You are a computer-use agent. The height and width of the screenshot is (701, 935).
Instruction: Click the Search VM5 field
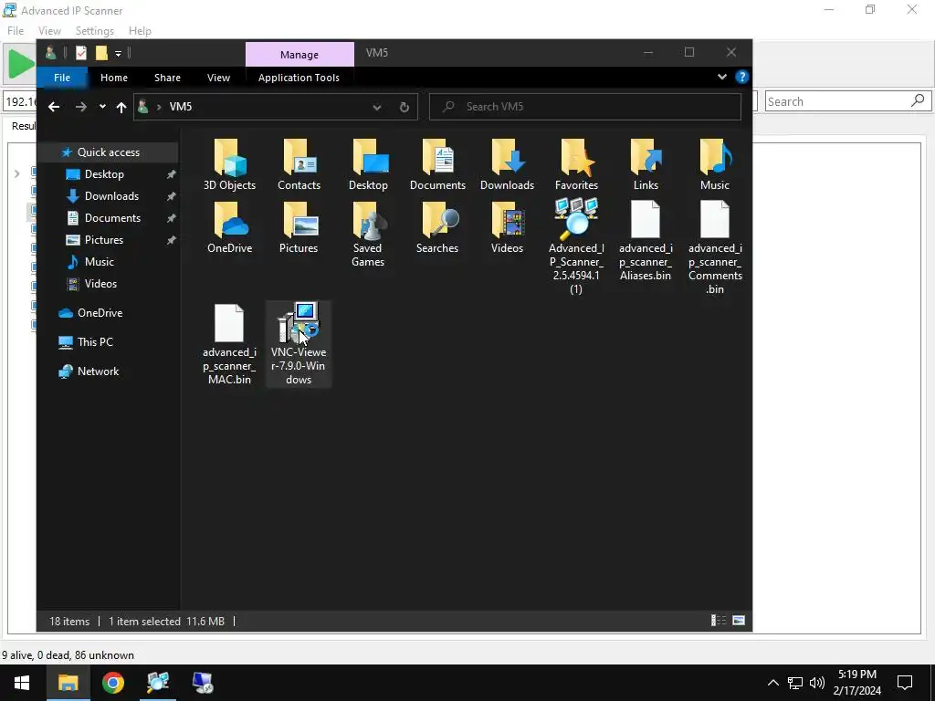tap(585, 107)
